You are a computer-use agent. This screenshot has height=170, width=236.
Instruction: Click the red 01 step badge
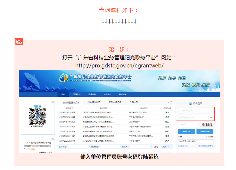(19, 42)
